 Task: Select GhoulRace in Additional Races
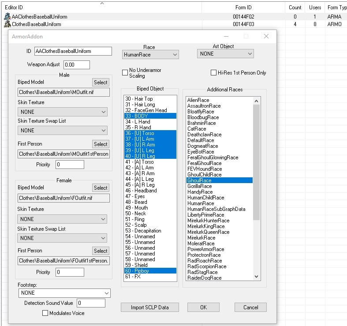tap(220, 180)
